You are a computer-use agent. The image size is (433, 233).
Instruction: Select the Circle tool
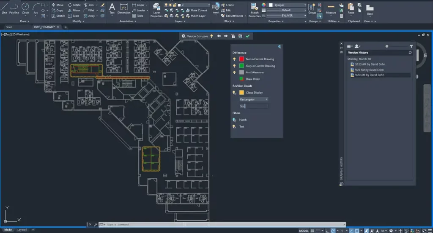pyautogui.click(x=25, y=8)
